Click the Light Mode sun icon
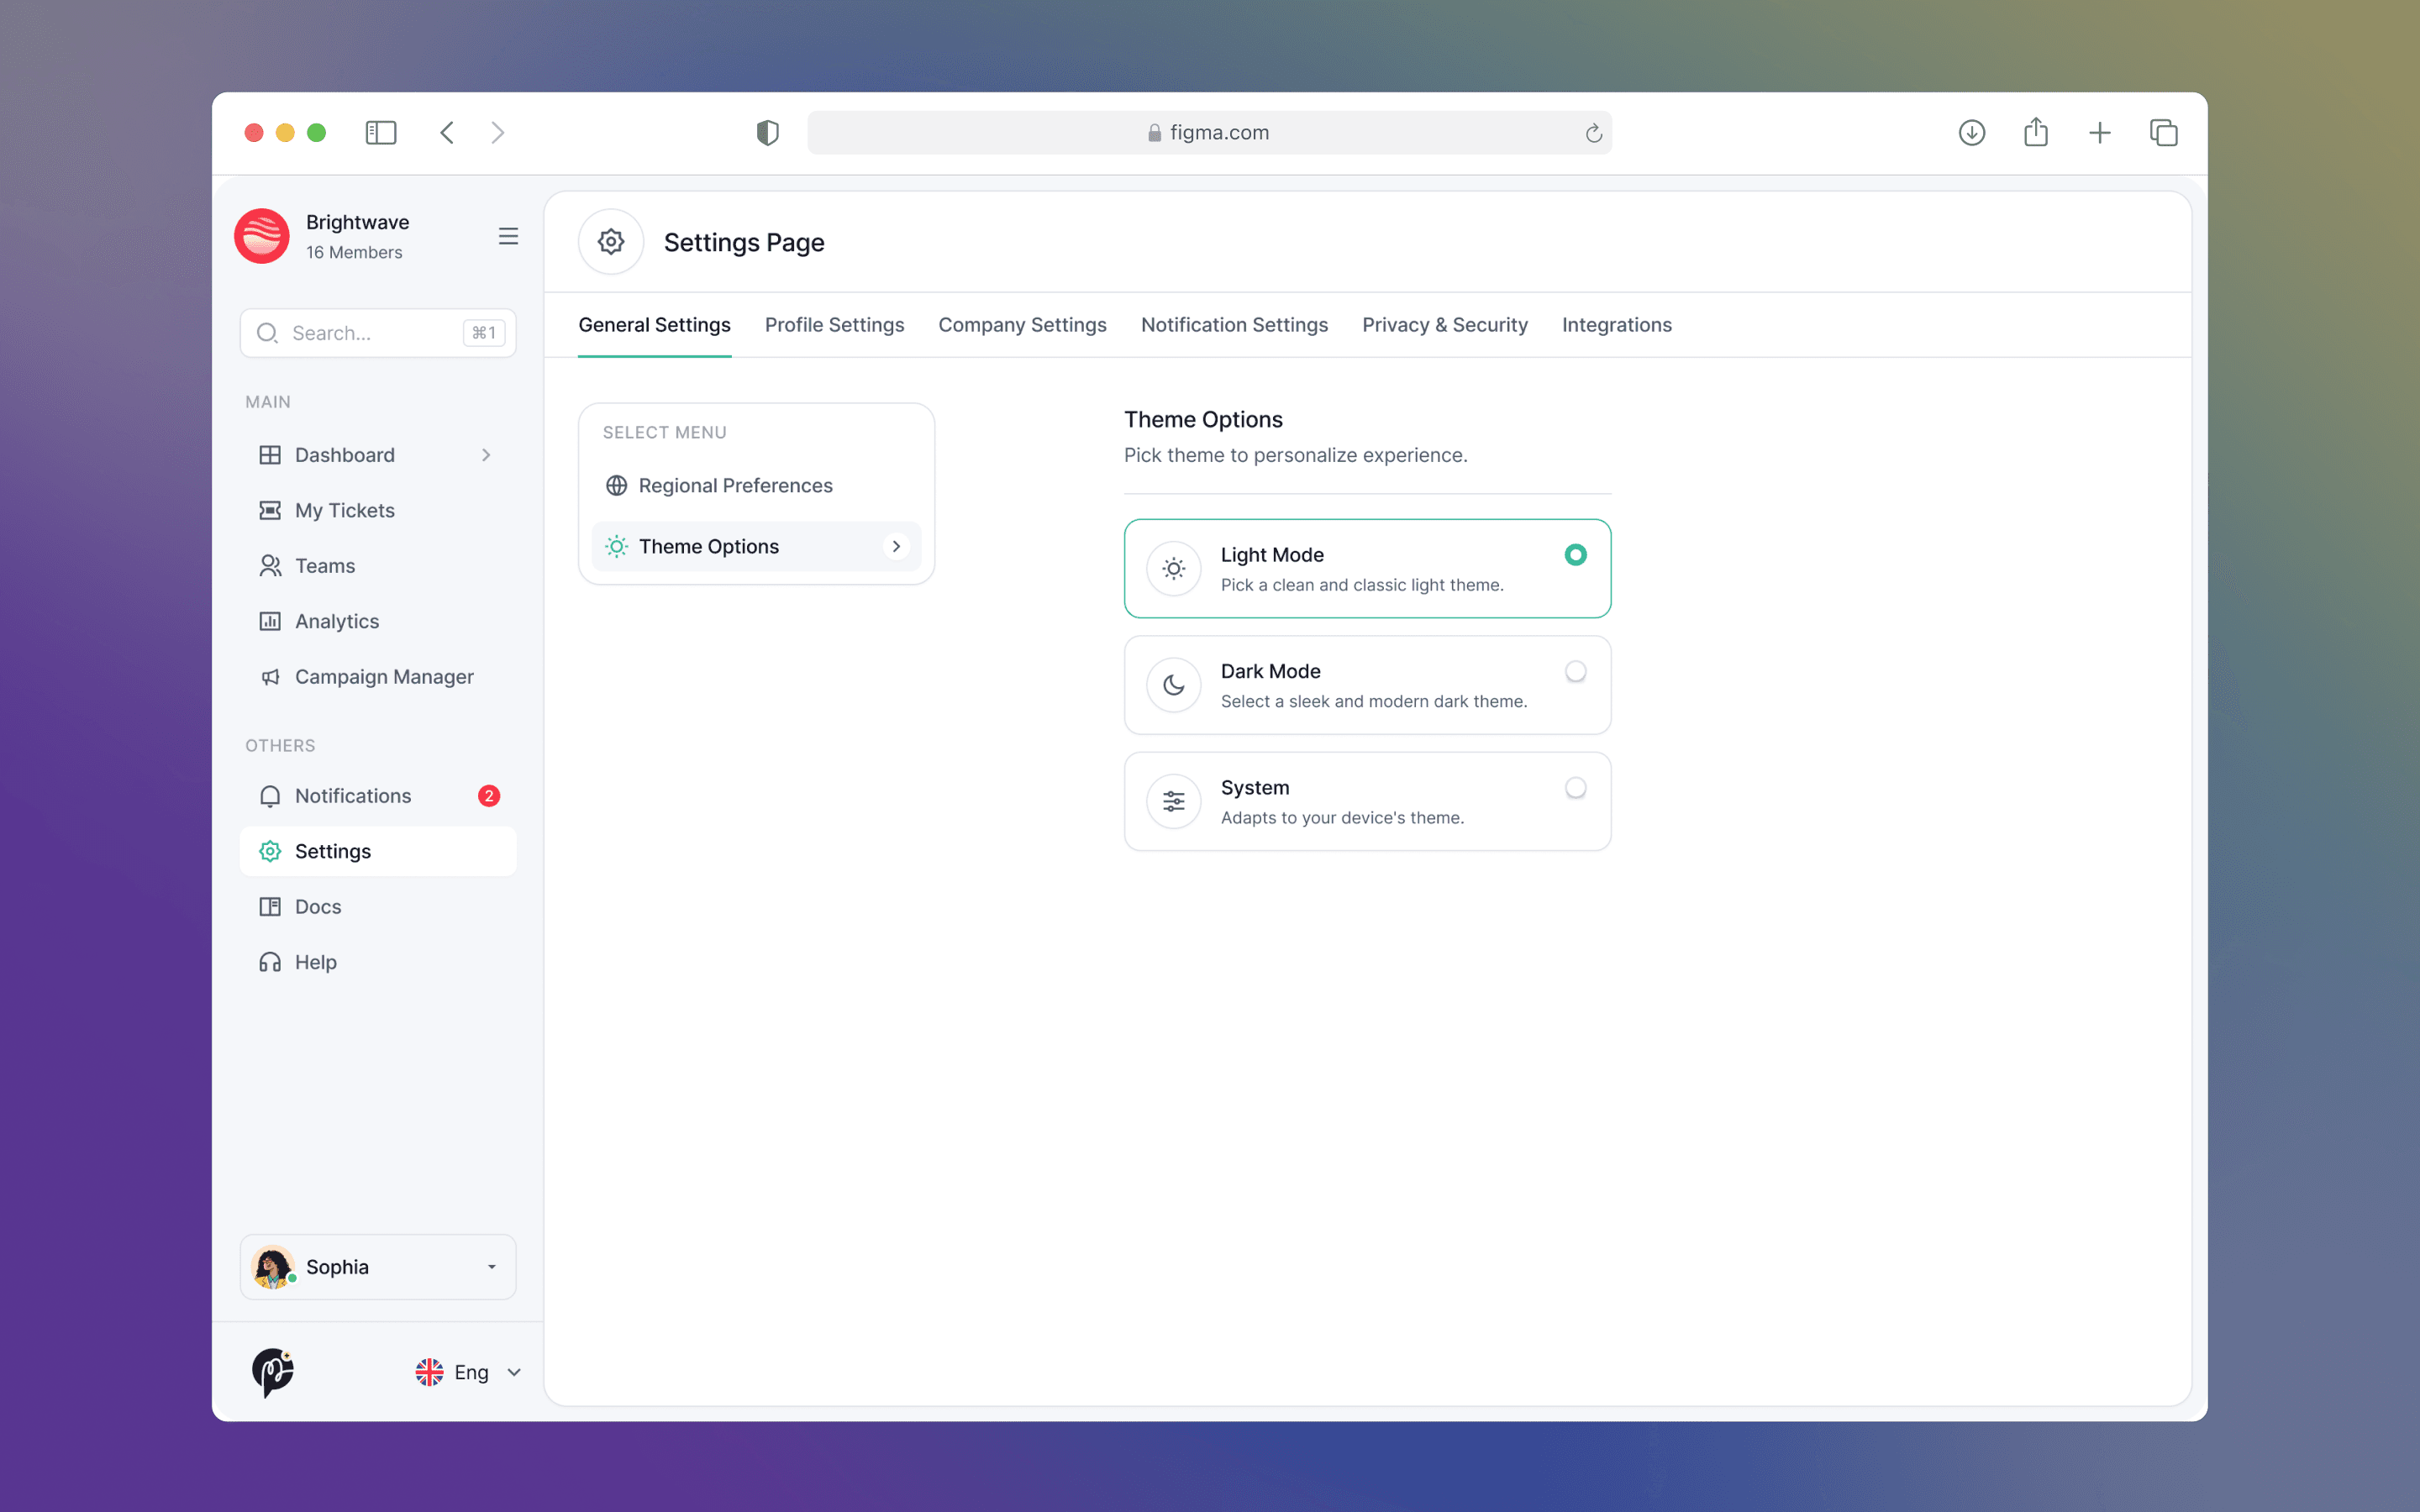The image size is (2420, 1512). [x=1174, y=569]
